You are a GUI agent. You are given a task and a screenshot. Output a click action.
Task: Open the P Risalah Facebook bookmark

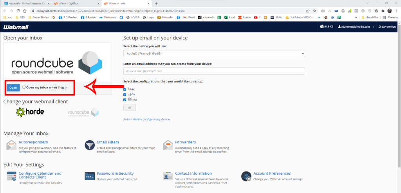(x=89, y=18)
